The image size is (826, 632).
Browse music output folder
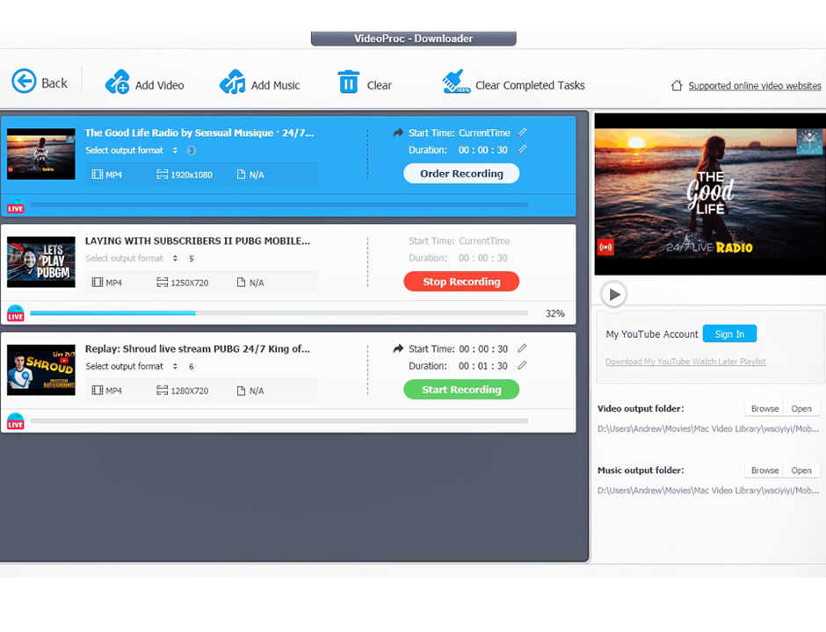click(764, 470)
